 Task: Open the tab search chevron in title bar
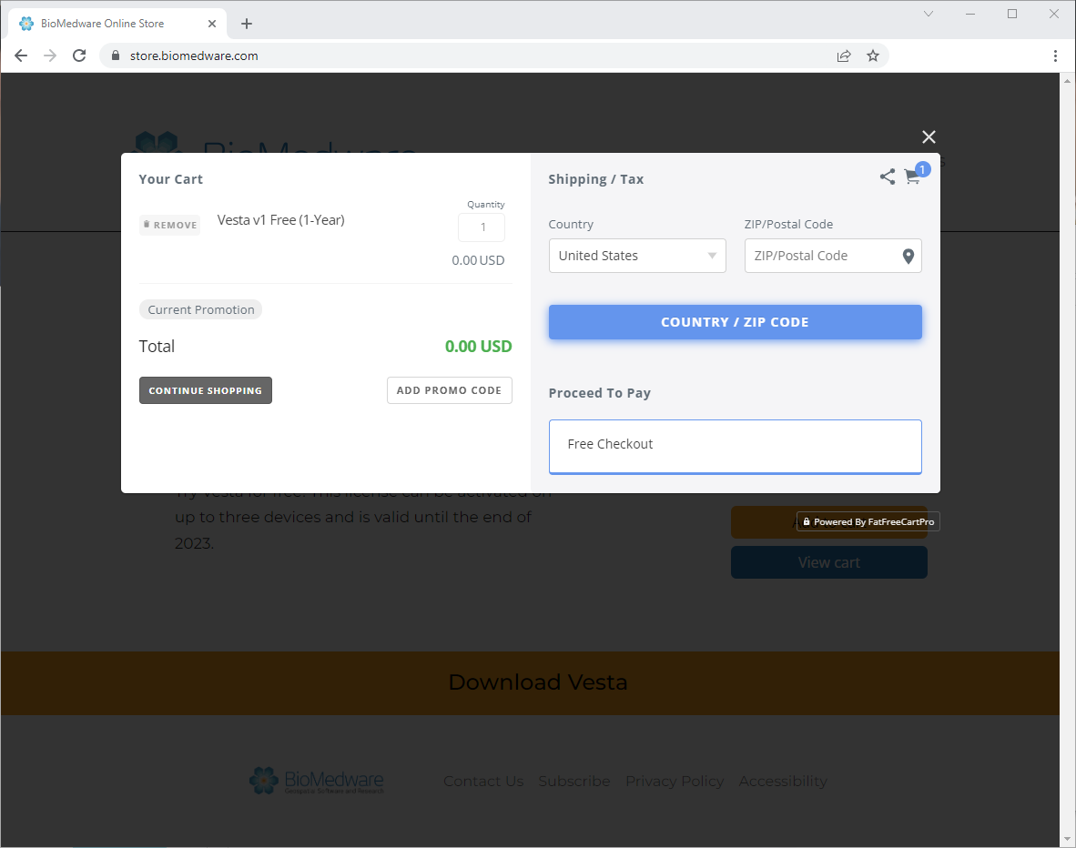click(929, 14)
